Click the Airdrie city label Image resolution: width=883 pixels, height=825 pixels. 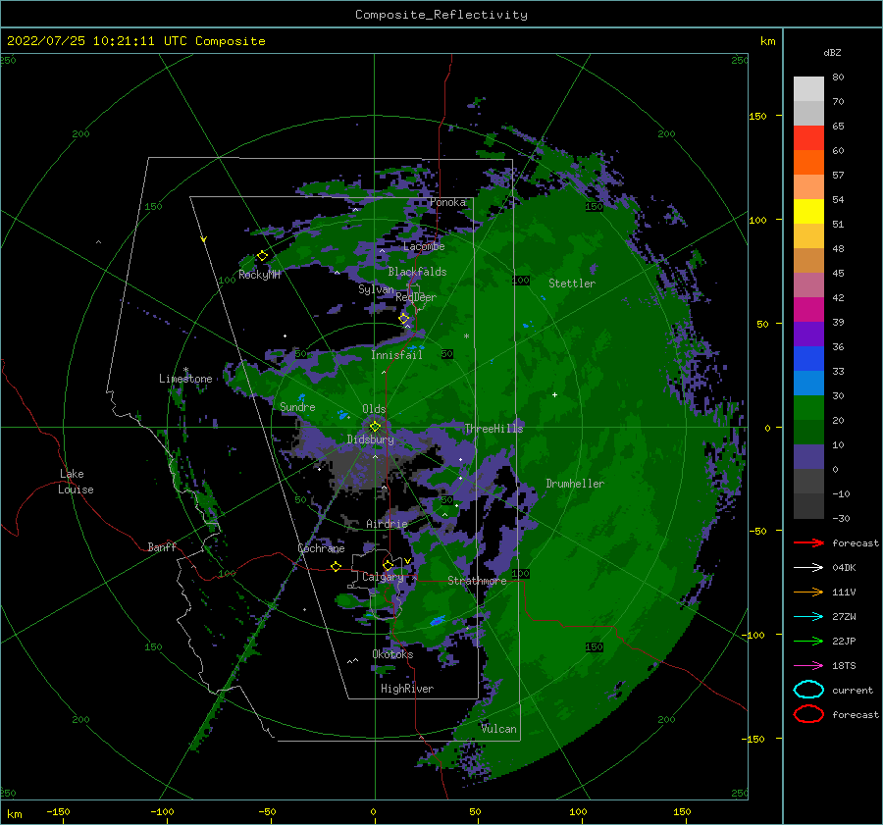coord(387,524)
